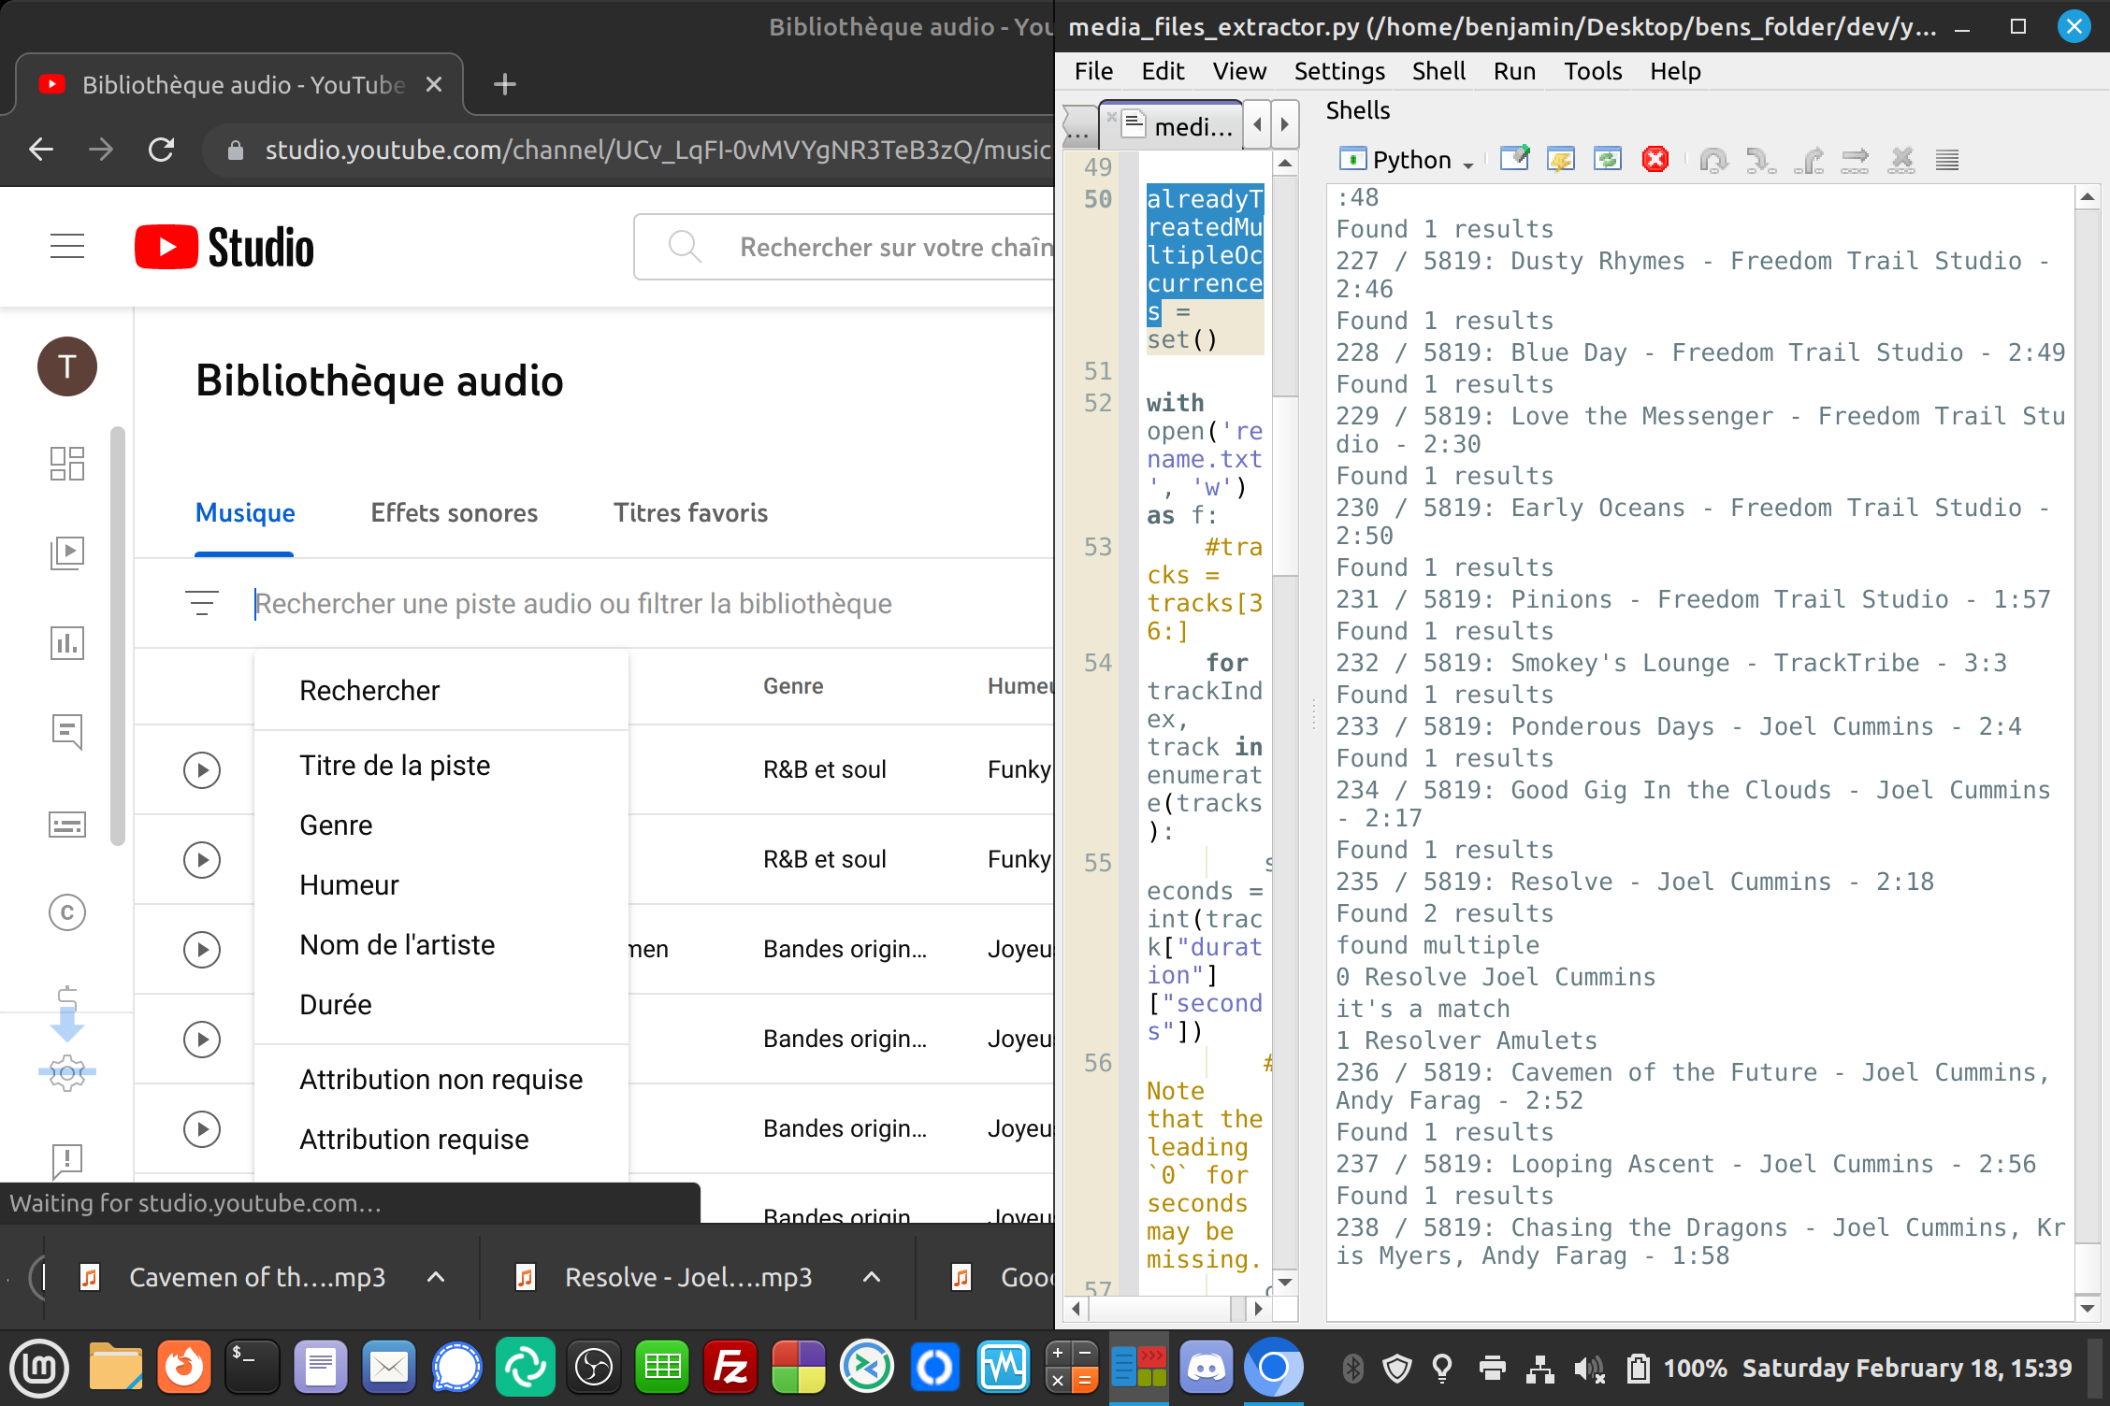Open the YouTube Studio hamburger menu

(67, 247)
